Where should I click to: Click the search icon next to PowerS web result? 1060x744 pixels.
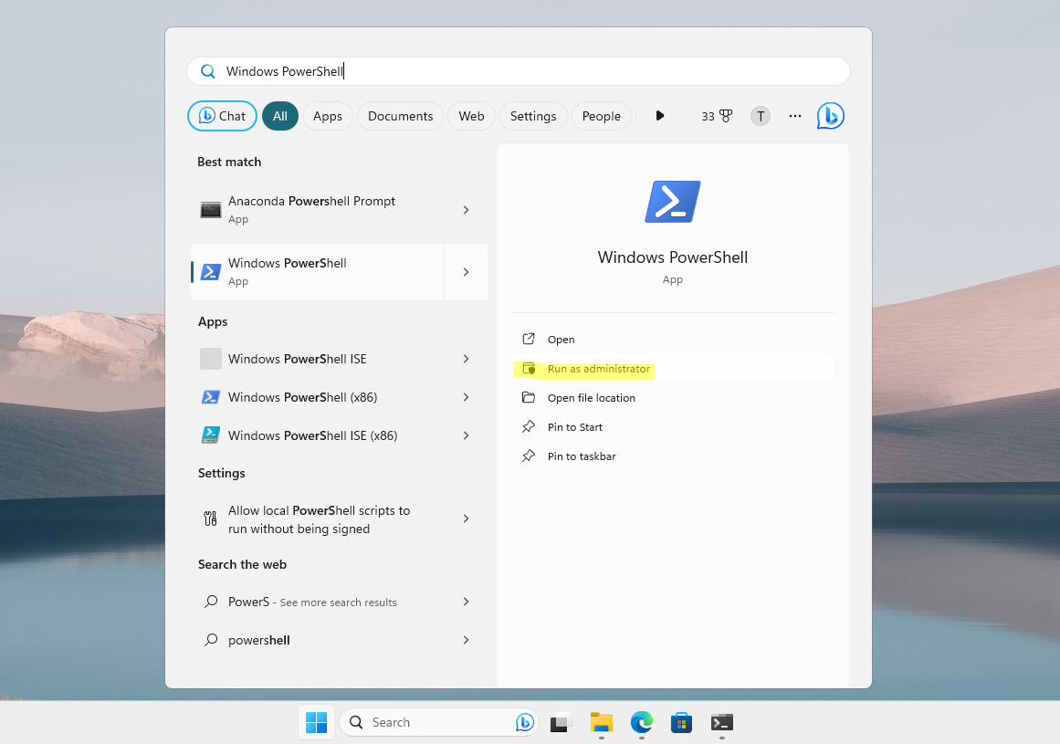(x=211, y=602)
